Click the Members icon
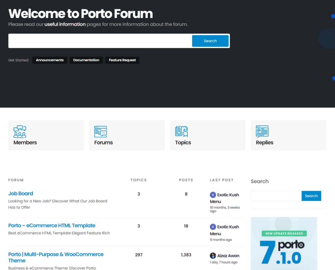 [x=20, y=132]
